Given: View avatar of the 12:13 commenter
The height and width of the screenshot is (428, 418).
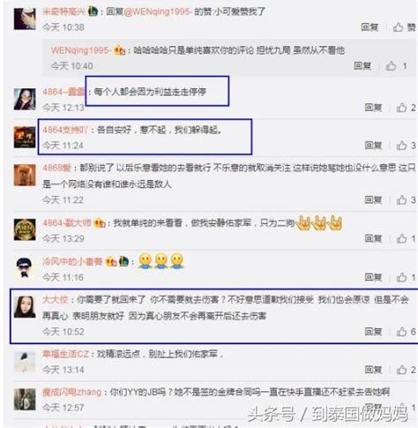Looking at the screenshot, I should point(25,99).
